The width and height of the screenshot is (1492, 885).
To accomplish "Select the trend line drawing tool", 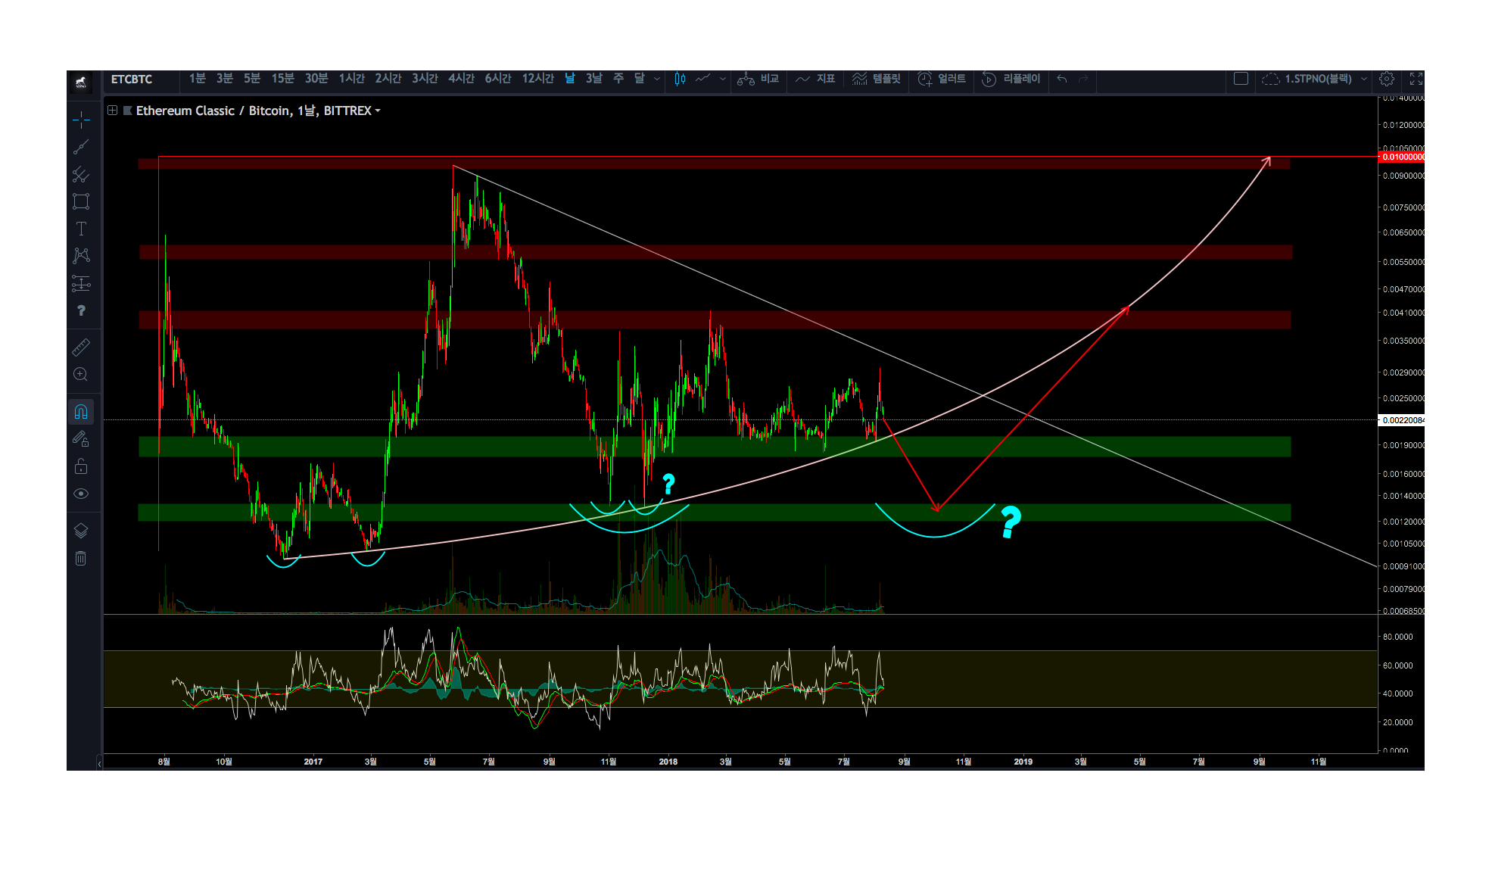I will tap(81, 147).
